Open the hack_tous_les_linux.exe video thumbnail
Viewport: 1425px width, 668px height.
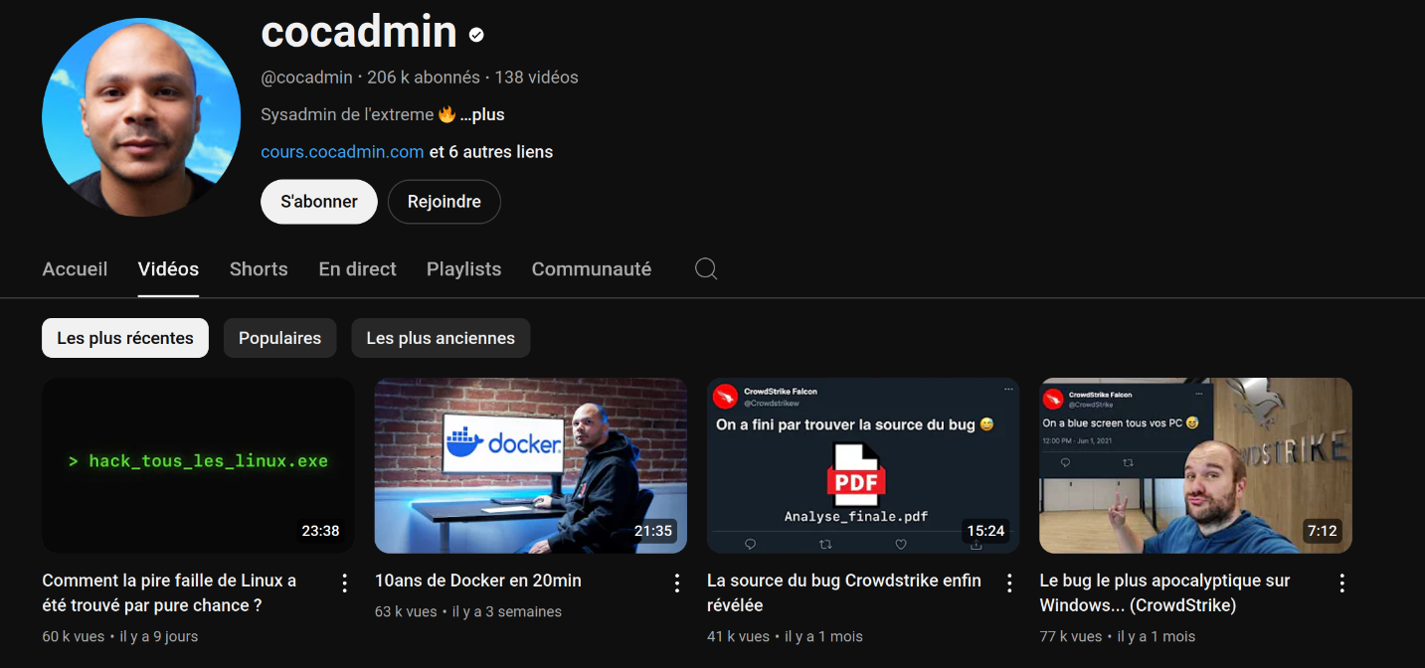(198, 465)
